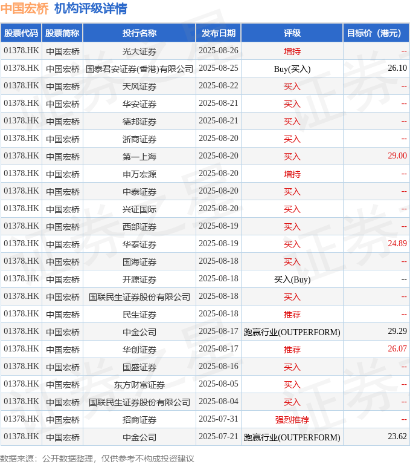This screenshot has width=410, height=464.
Task: Click the 华创证券 26.07 target price
Action: pyautogui.click(x=397, y=348)
